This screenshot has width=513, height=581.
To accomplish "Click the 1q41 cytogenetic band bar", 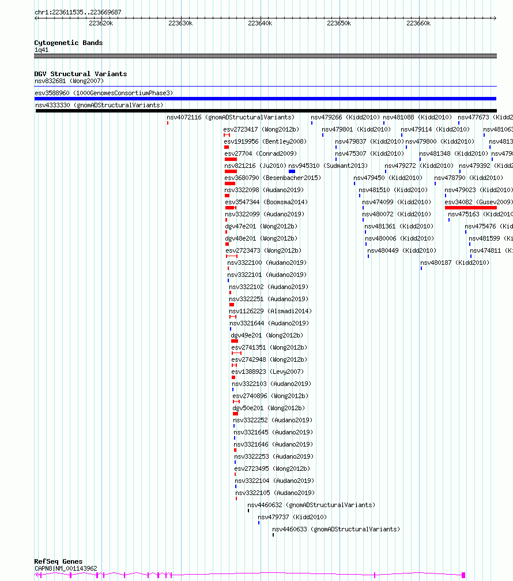I will pos(265,56).
